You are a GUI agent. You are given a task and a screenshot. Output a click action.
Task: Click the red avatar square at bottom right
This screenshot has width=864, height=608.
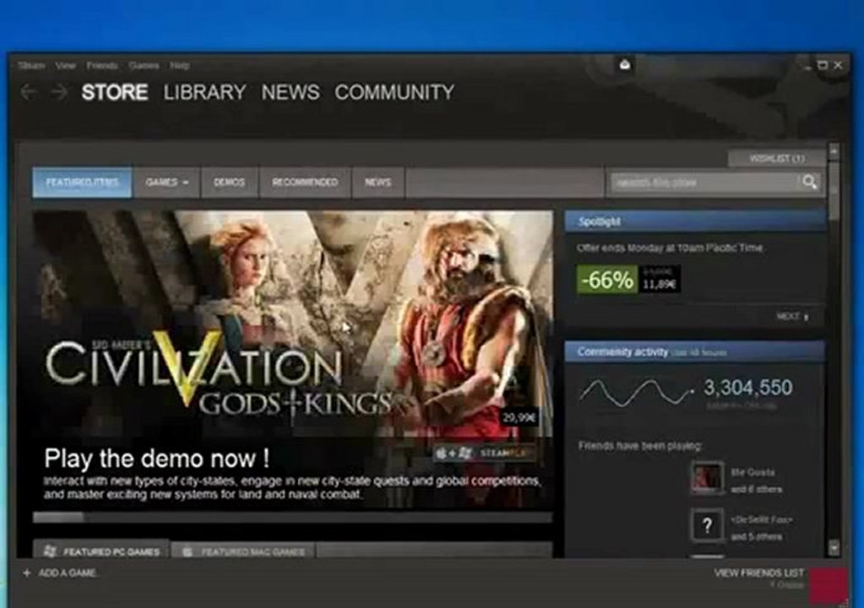pyautogui.click(x=829, y=586)
